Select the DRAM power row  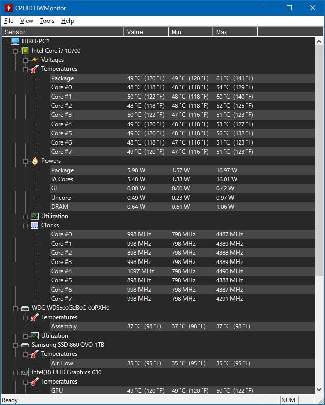pyautogui.click(x=182, y=207)
